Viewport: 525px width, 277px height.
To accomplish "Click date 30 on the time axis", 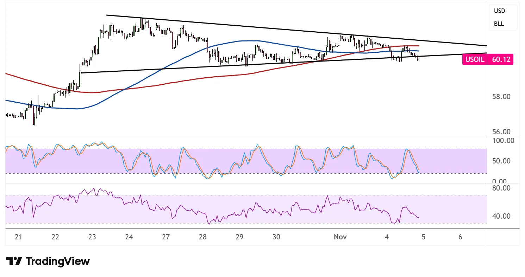I will [x=276, y=237].
